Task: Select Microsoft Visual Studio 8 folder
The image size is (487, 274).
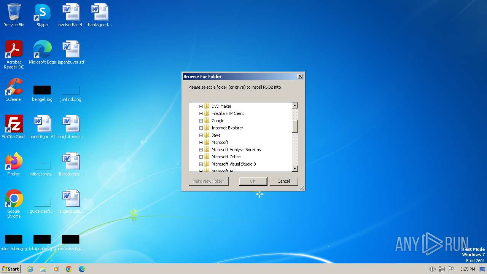Action: click(234, 164)
